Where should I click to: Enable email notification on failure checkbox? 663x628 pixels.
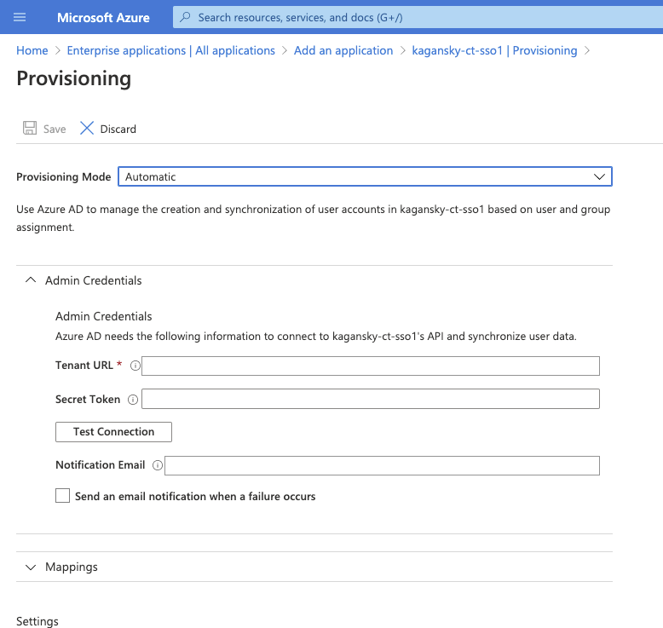(62, 496)
